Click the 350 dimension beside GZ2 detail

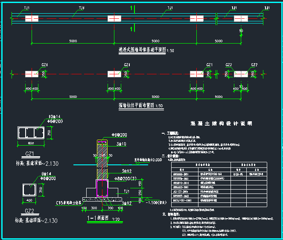41,190
